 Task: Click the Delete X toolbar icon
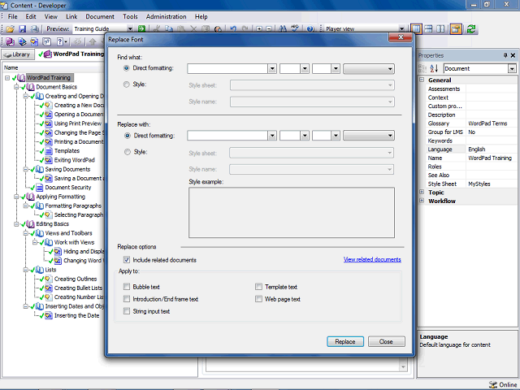193,29
